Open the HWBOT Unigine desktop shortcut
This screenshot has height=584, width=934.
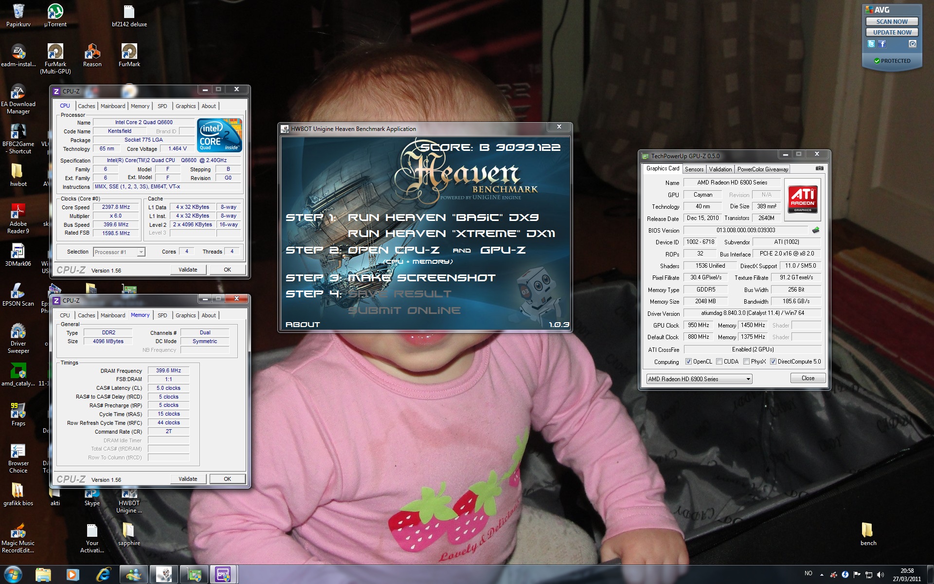(x=129, y=501)
